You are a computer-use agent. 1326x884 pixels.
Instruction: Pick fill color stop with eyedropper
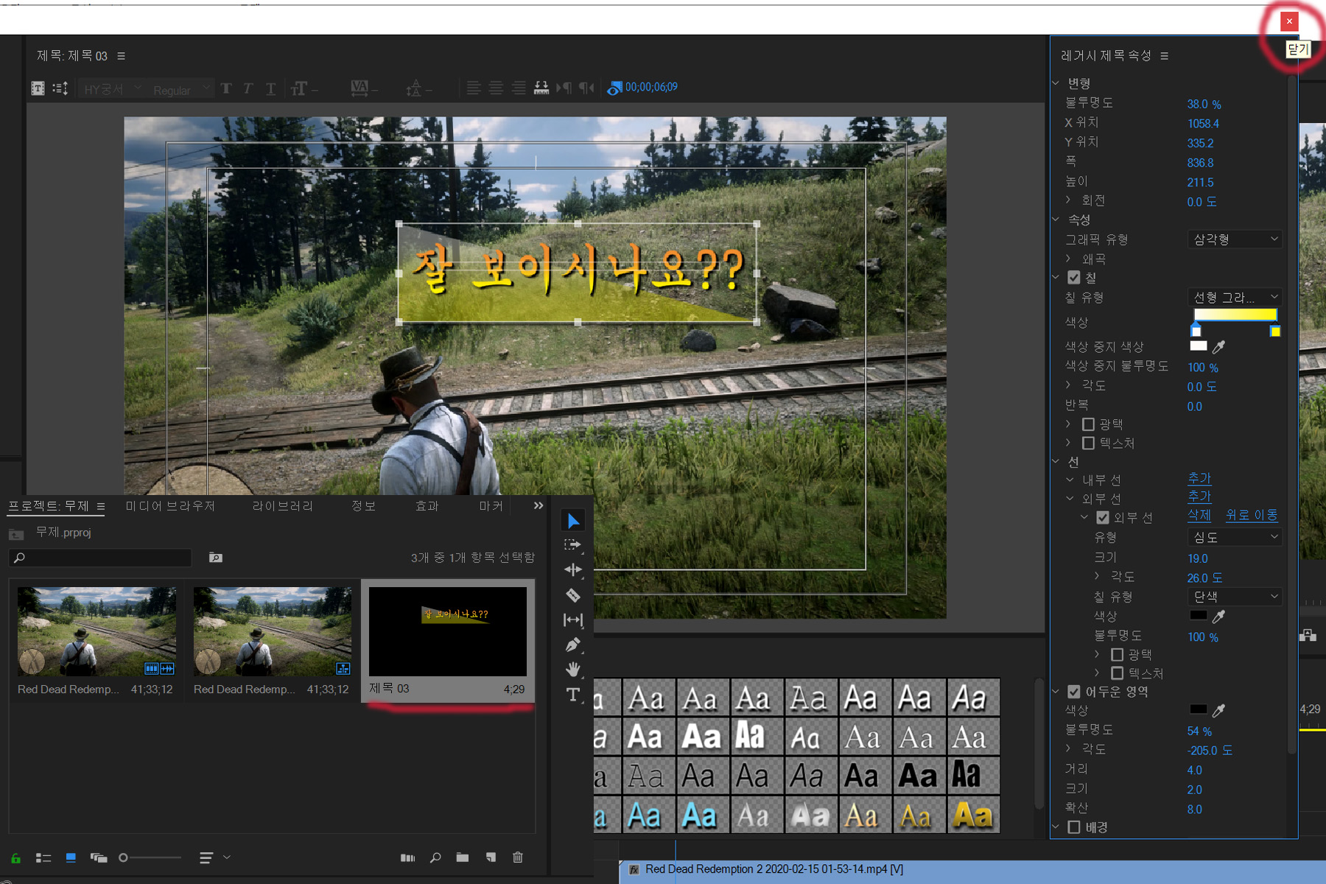(1219, 346)
